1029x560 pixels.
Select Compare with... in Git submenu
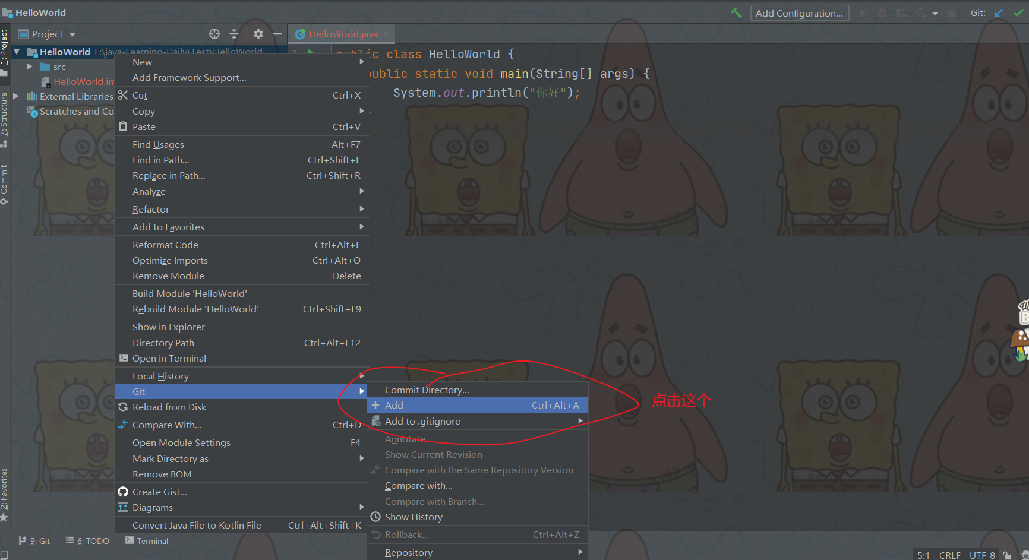coord(478,485)
